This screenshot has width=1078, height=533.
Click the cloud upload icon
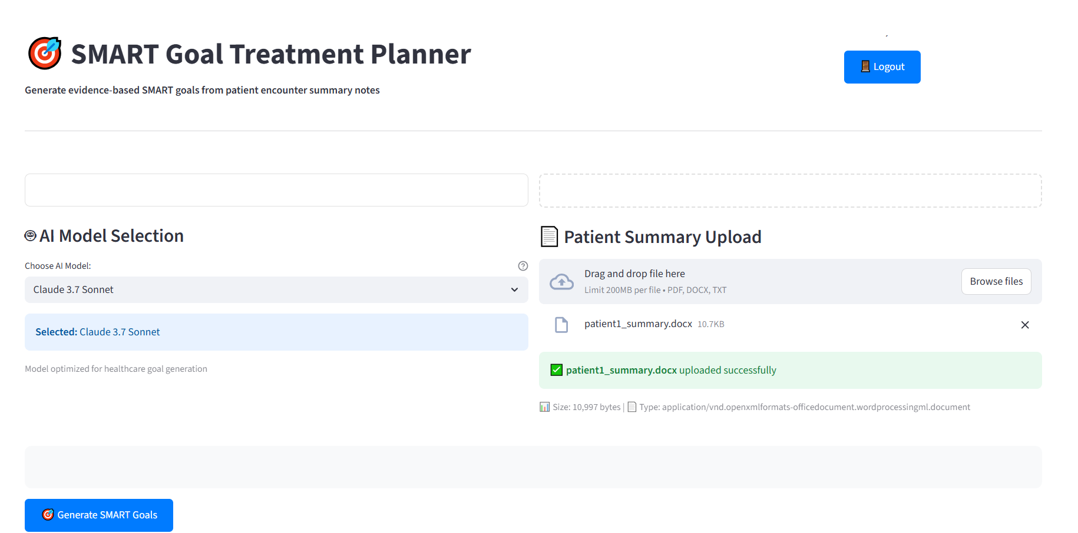561,282
